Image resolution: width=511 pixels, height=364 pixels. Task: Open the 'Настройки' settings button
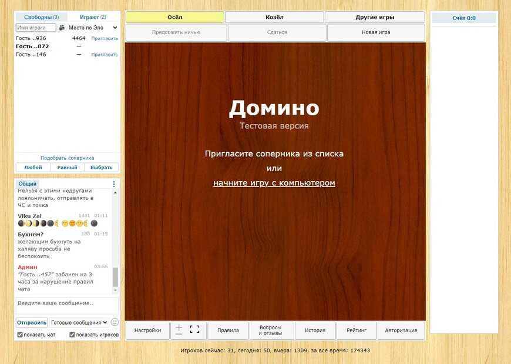click(147, 330)
